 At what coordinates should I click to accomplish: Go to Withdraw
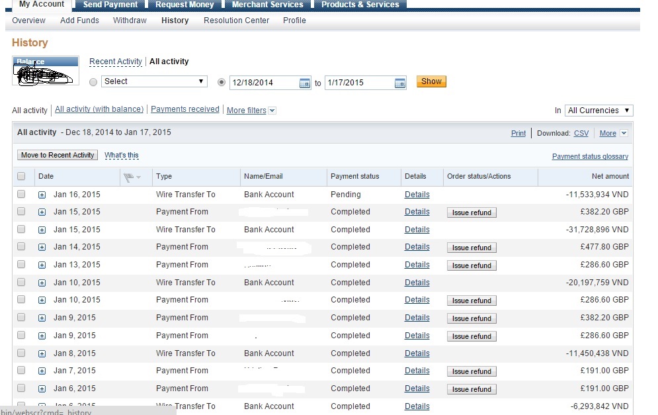tap(130, 21)
